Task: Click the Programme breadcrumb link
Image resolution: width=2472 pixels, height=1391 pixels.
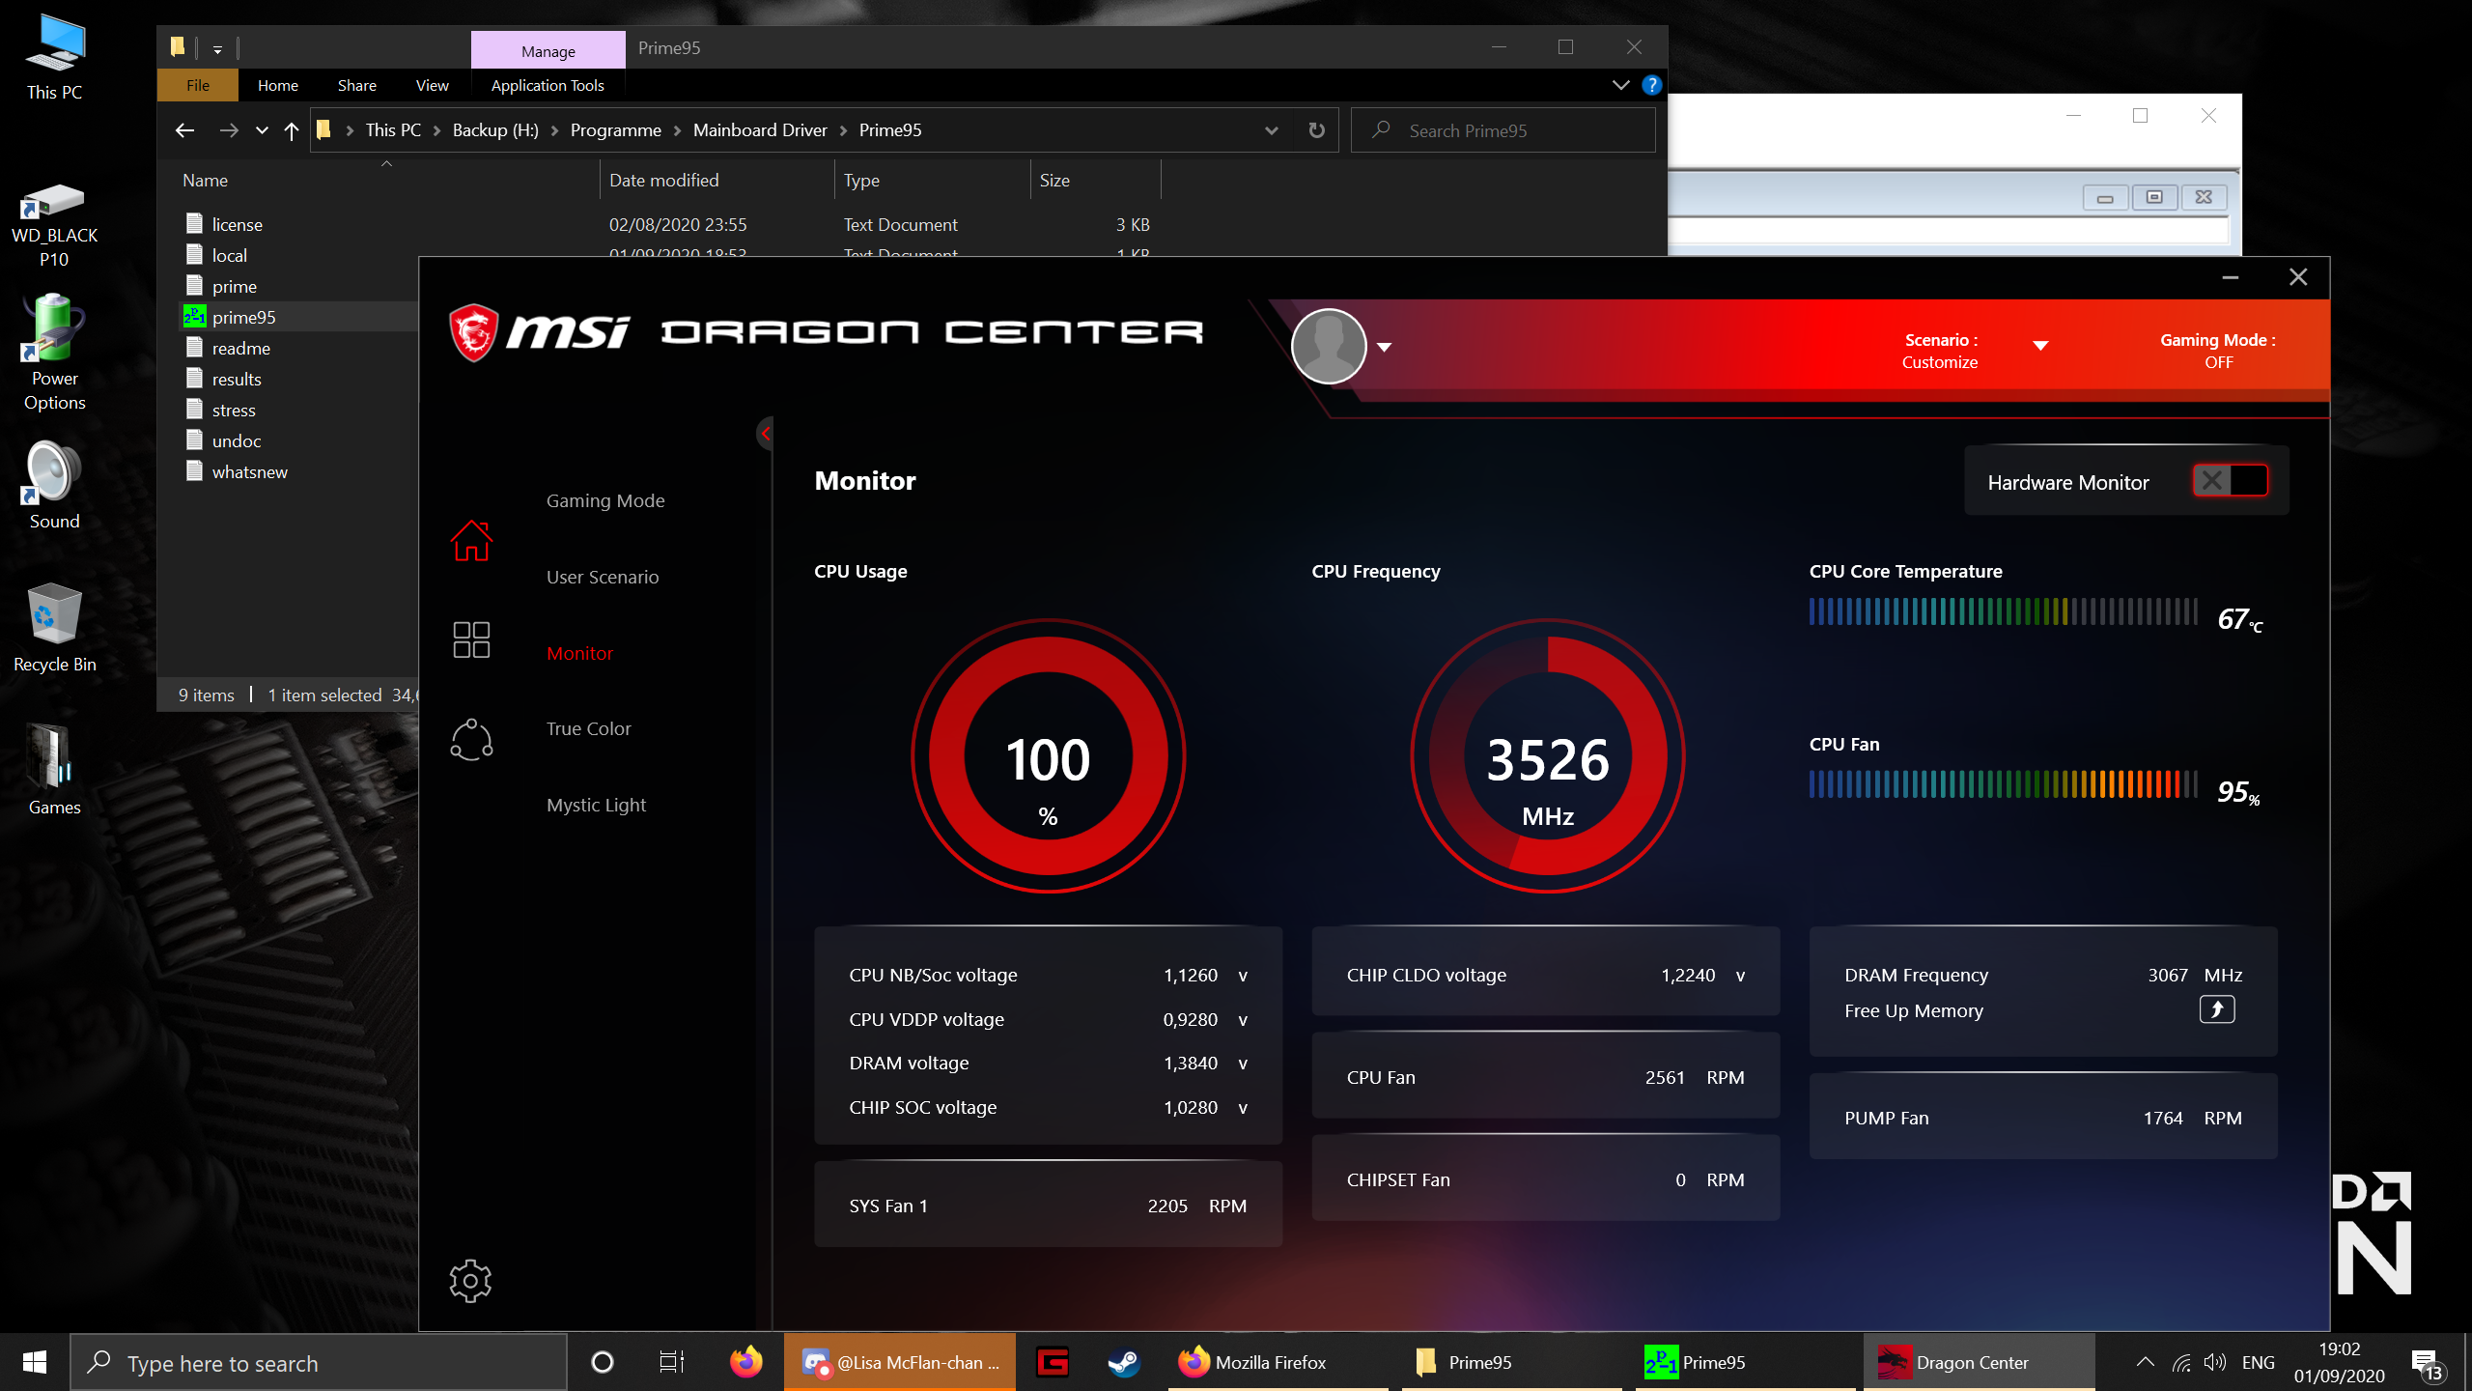Action: (x=615, y=130)
